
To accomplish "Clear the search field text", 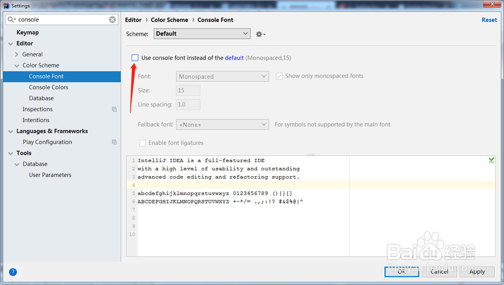I will [x=112, y=20].
